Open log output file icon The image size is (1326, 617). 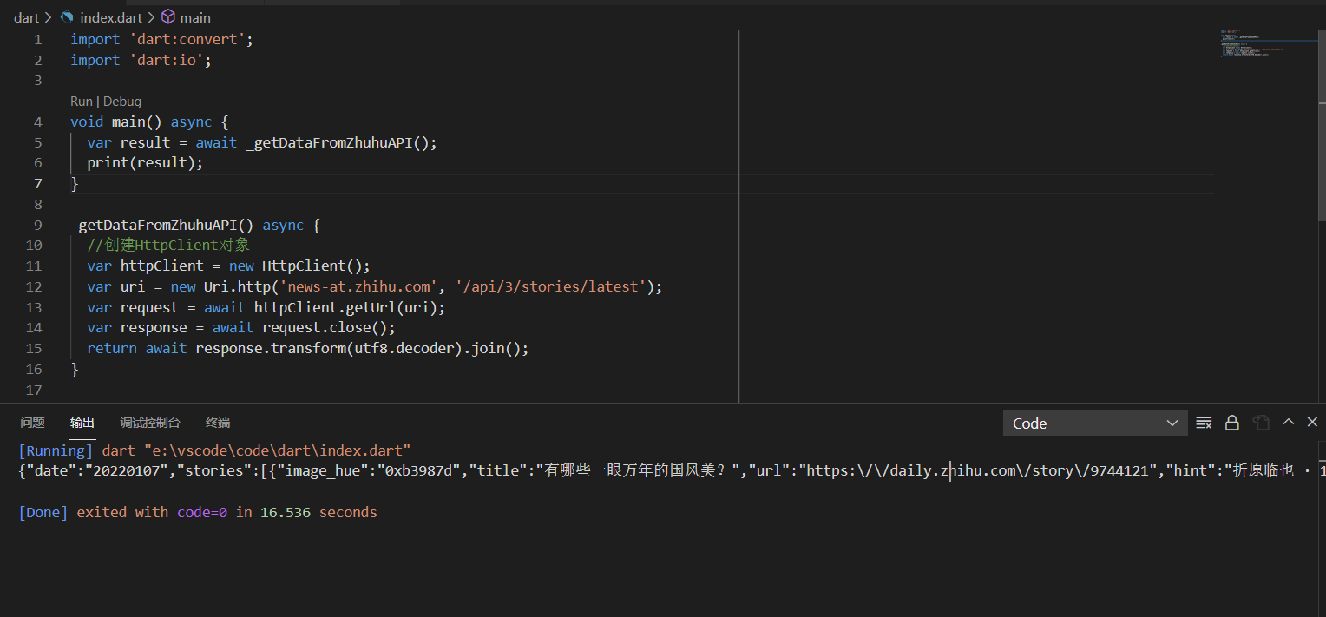pos(1261,423)
